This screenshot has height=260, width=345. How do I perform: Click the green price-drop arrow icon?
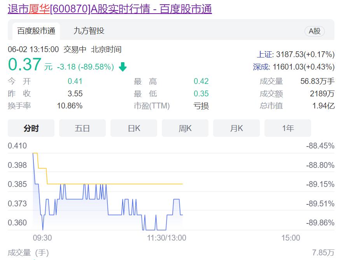123,67
